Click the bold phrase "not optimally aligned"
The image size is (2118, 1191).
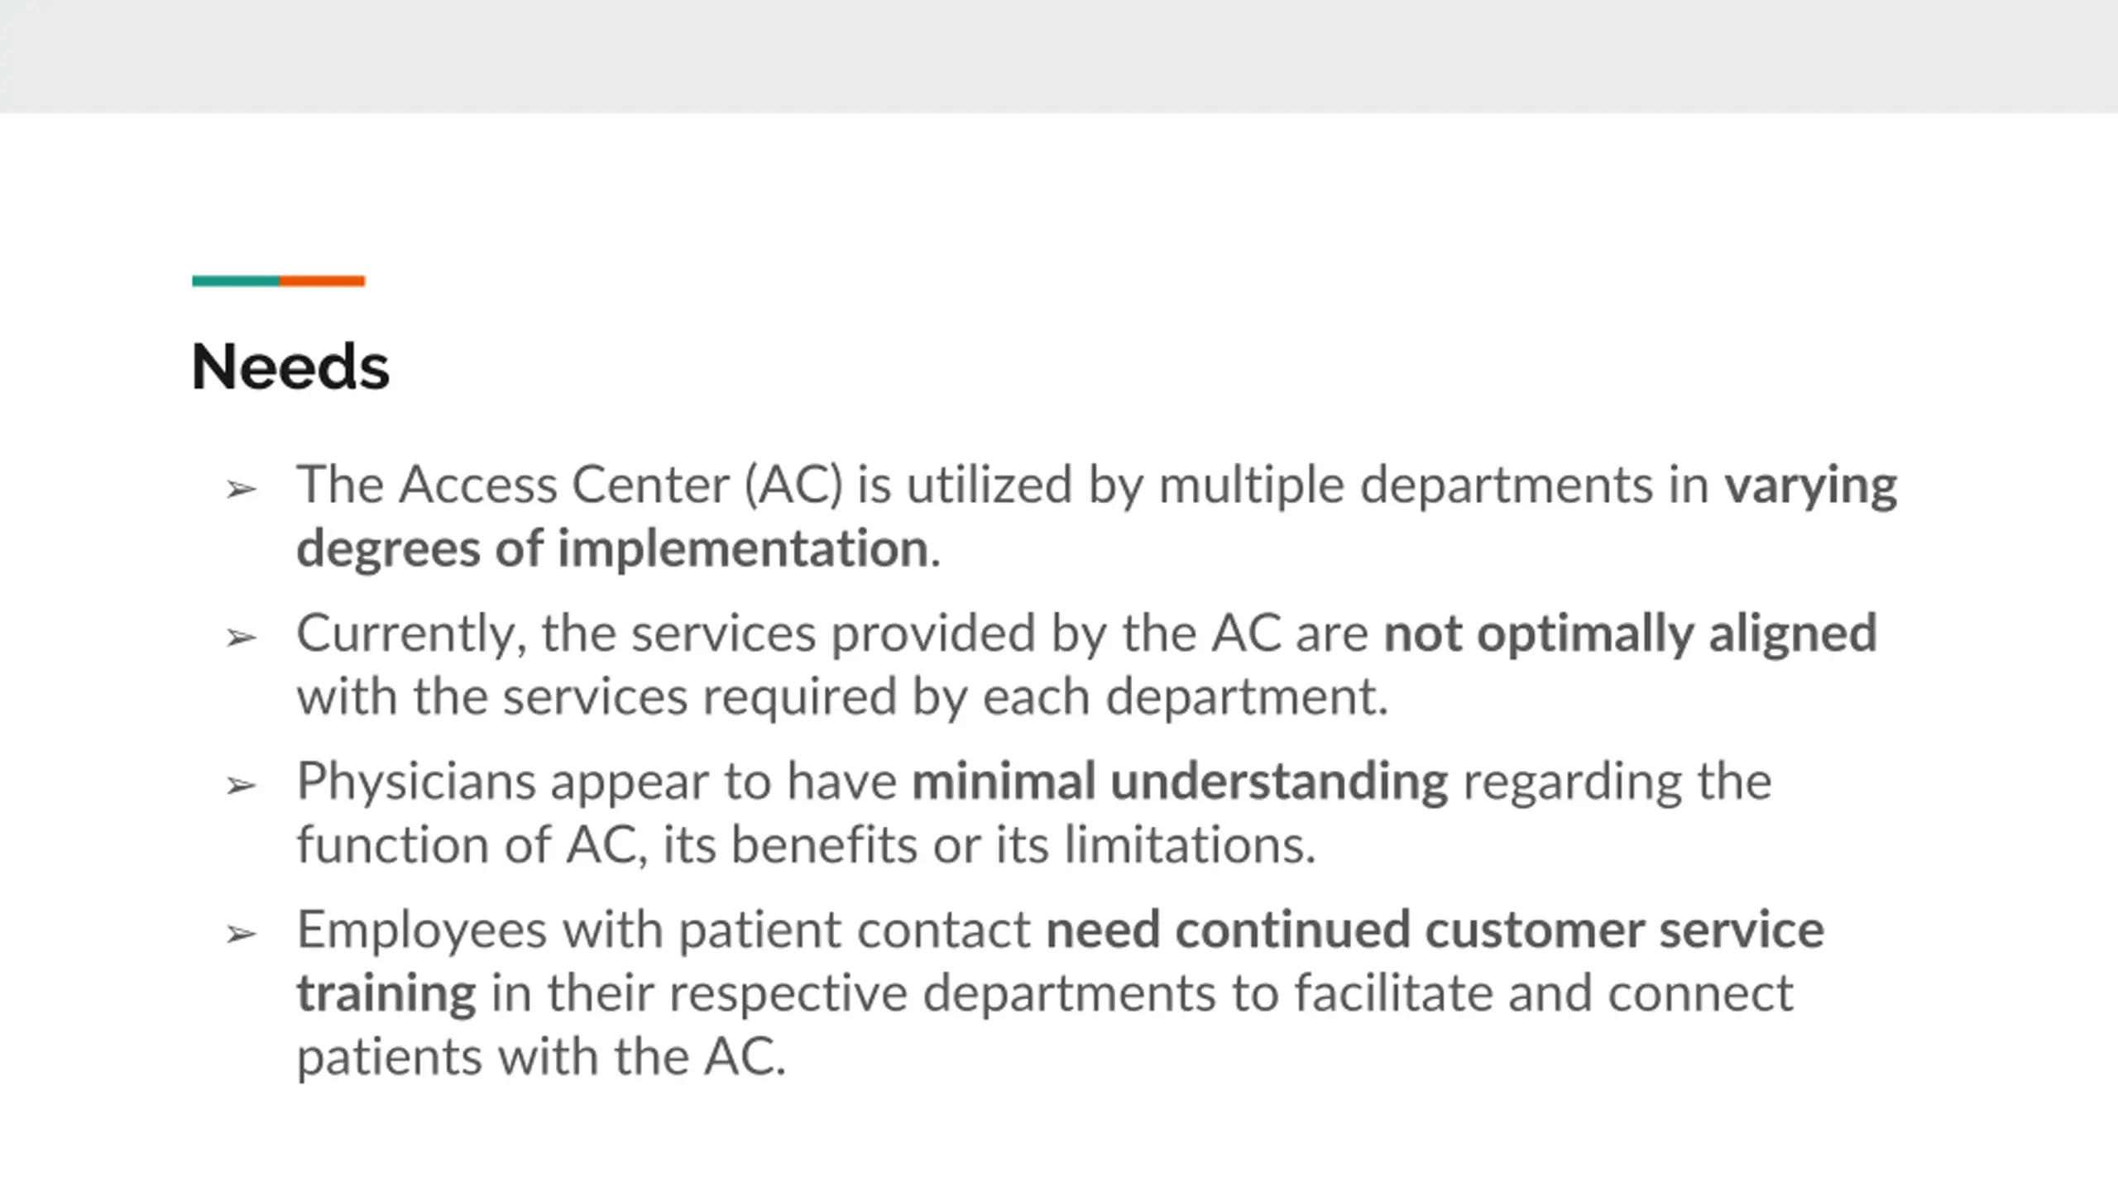1631,634
